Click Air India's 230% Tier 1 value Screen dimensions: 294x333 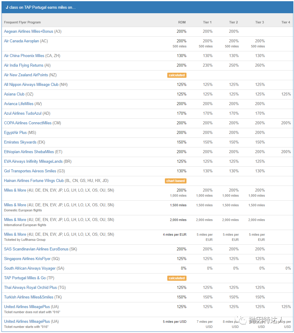click(x=208, y=65)
